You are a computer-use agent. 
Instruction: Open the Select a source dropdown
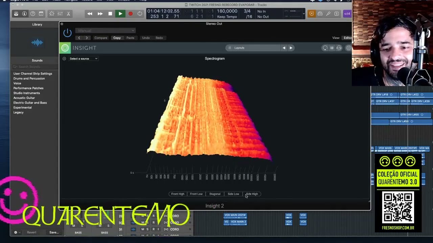pyautogui.click(x=84, y=59)
